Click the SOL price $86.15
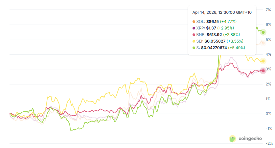 tap(212, 22)
